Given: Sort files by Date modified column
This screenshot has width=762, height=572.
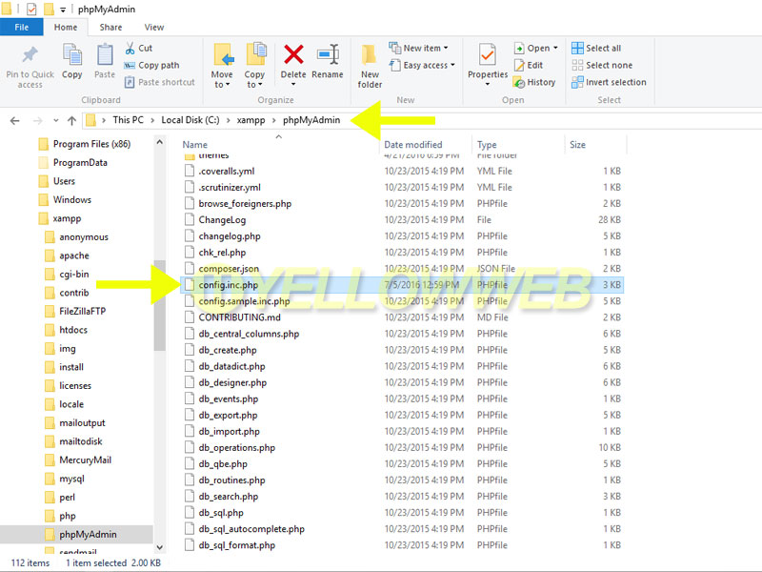Looking at the screenshot, I should [x=413, y=145].
